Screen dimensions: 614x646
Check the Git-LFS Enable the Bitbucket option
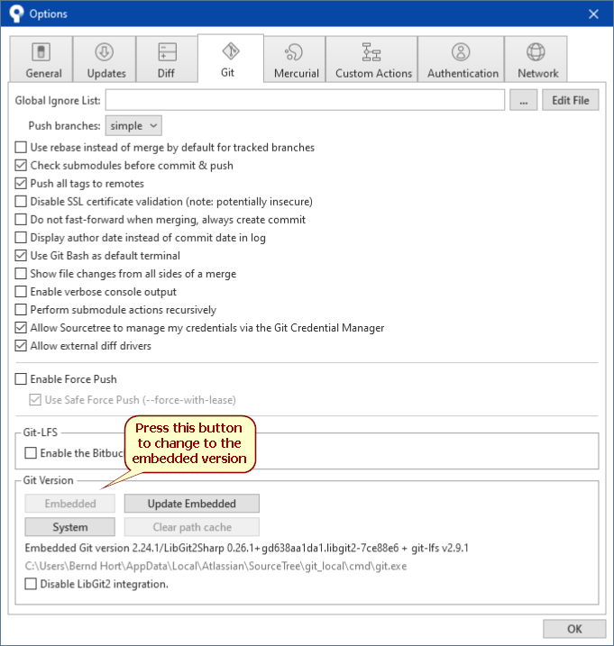coord(31,453)
